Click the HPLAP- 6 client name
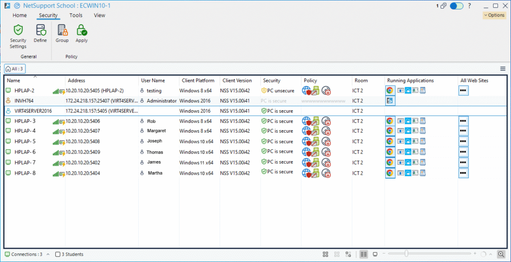The height and width of the screenshot is (262, 511). (25, 152)
